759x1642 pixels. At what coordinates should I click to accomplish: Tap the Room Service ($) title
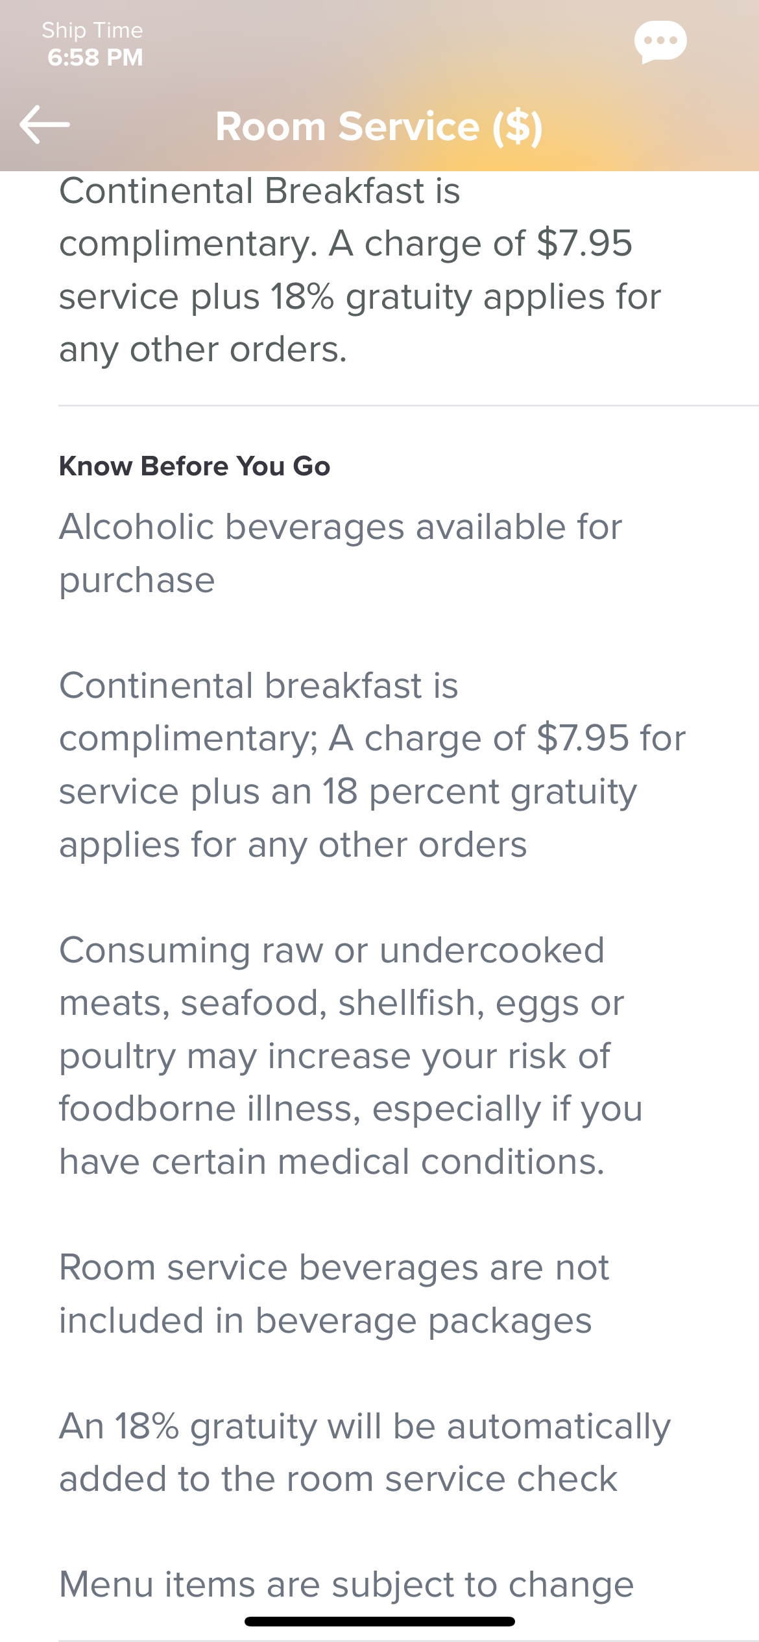[379, 126]
